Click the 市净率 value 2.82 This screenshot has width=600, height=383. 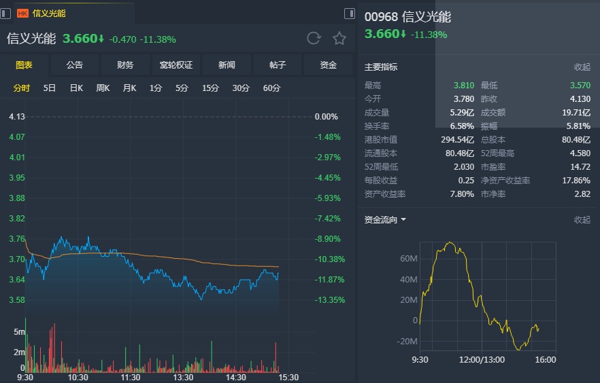click(x=582, y=194)
